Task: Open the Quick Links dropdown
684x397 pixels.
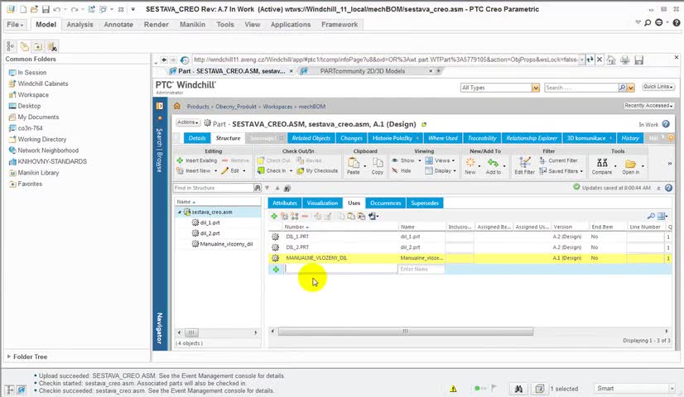Action: [658, 87]
